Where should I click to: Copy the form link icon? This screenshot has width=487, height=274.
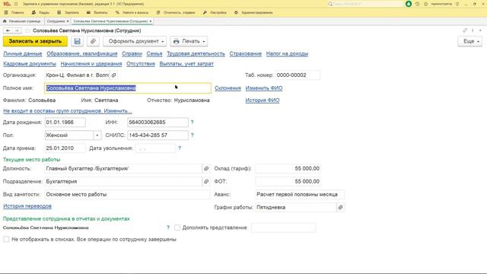pos(465,30)
